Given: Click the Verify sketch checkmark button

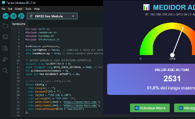Looking at the screenshot, I should click(6, 16).
